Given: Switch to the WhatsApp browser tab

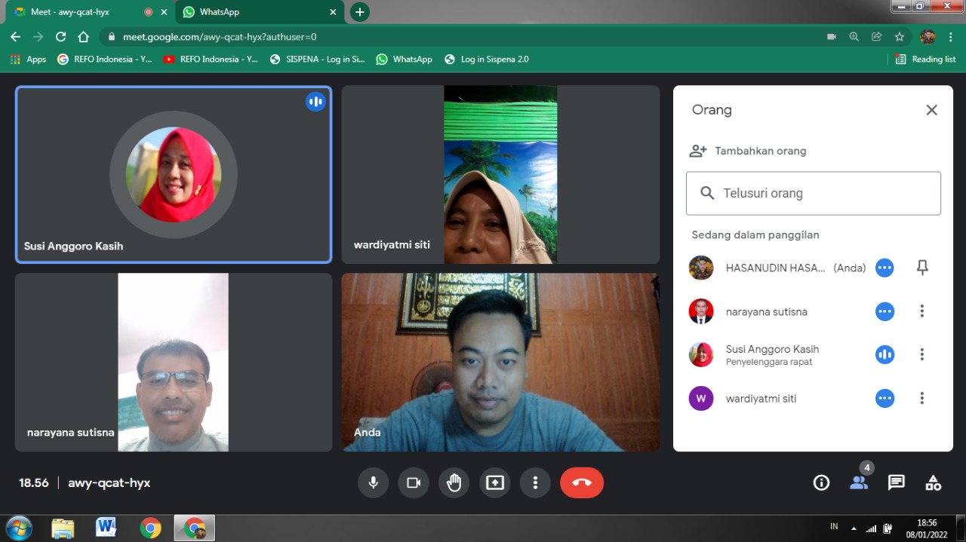Looking at the screenshot, I should [255, 12].
